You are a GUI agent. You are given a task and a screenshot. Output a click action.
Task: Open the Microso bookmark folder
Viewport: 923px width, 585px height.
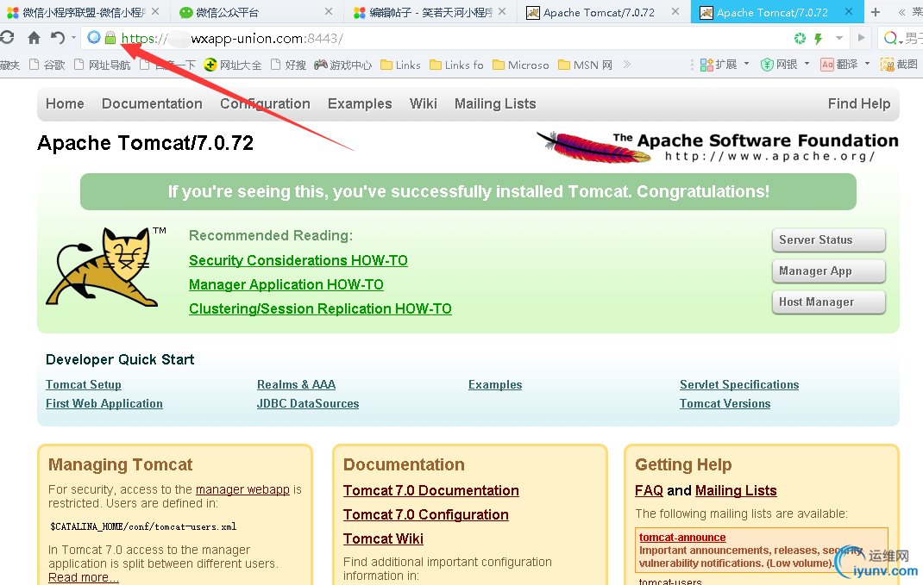click(521, 65)
